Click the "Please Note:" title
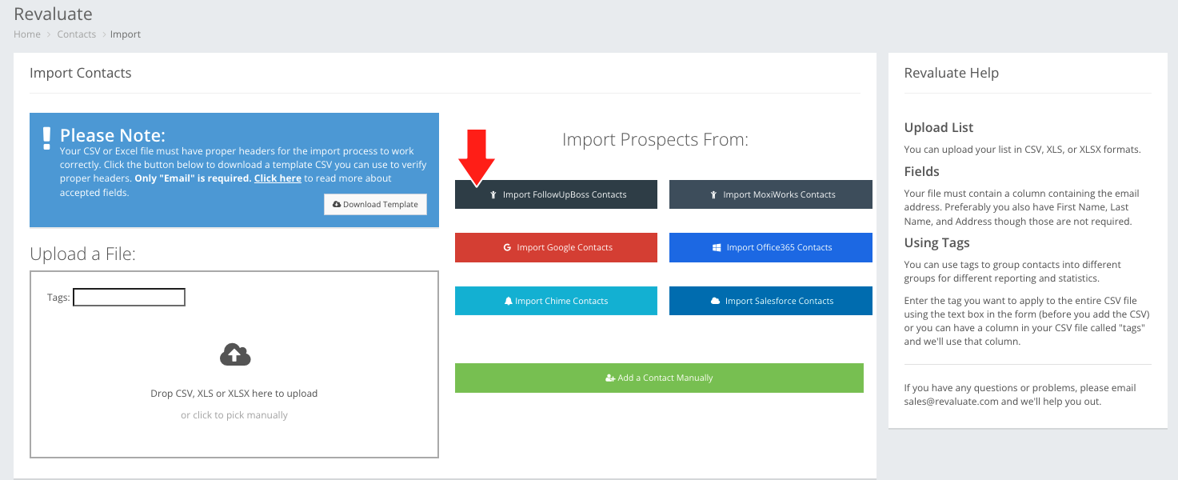1178x480 pixels. point(113,135)
